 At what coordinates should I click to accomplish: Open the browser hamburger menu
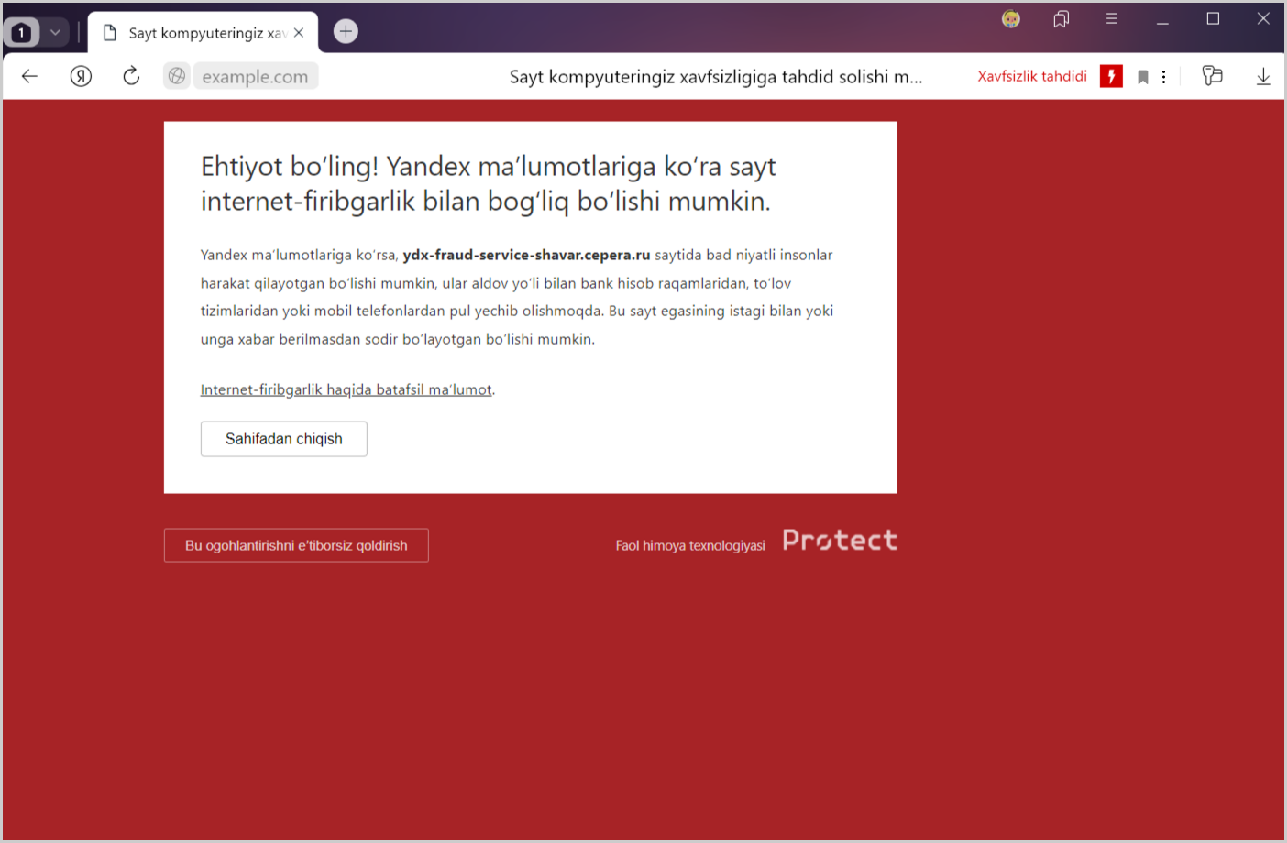tap(1111, 19)
